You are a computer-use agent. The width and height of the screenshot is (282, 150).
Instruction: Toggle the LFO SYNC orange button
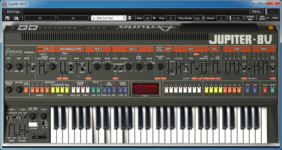[x=26, y=90]
